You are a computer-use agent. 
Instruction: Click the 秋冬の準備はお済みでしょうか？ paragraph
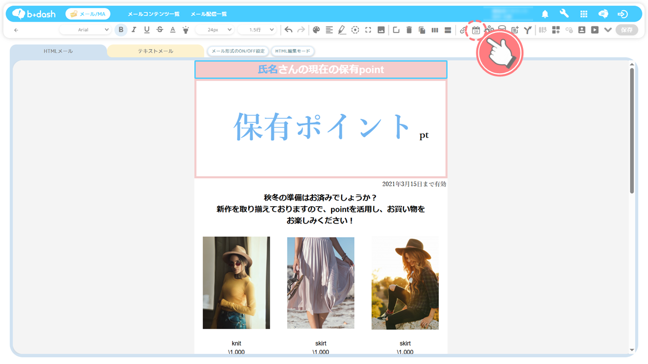(x=321, y=197)
